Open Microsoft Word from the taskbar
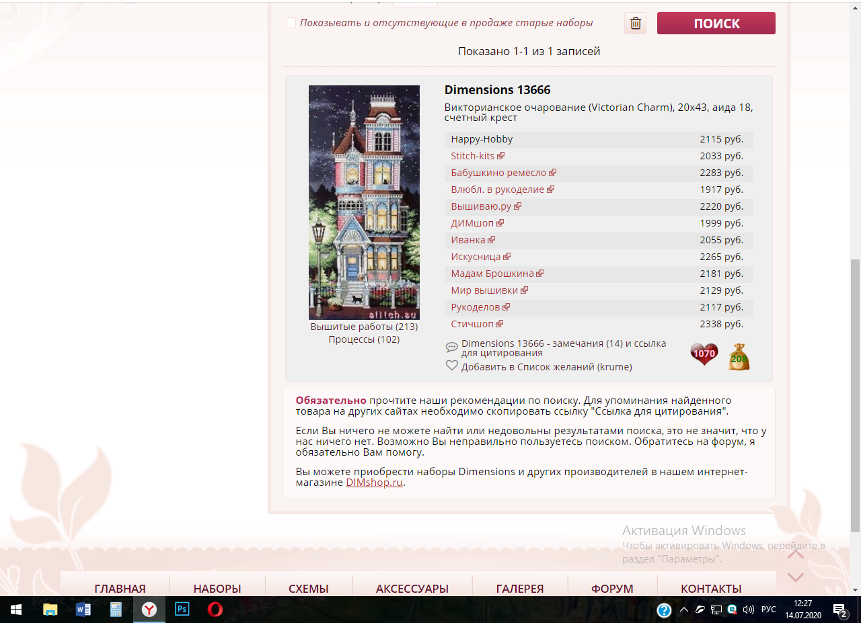This screenshot has height=623, width=861. coord(83,610)
